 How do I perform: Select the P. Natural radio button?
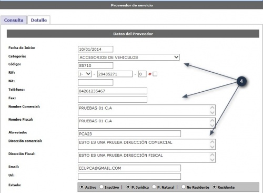point(154,187)
